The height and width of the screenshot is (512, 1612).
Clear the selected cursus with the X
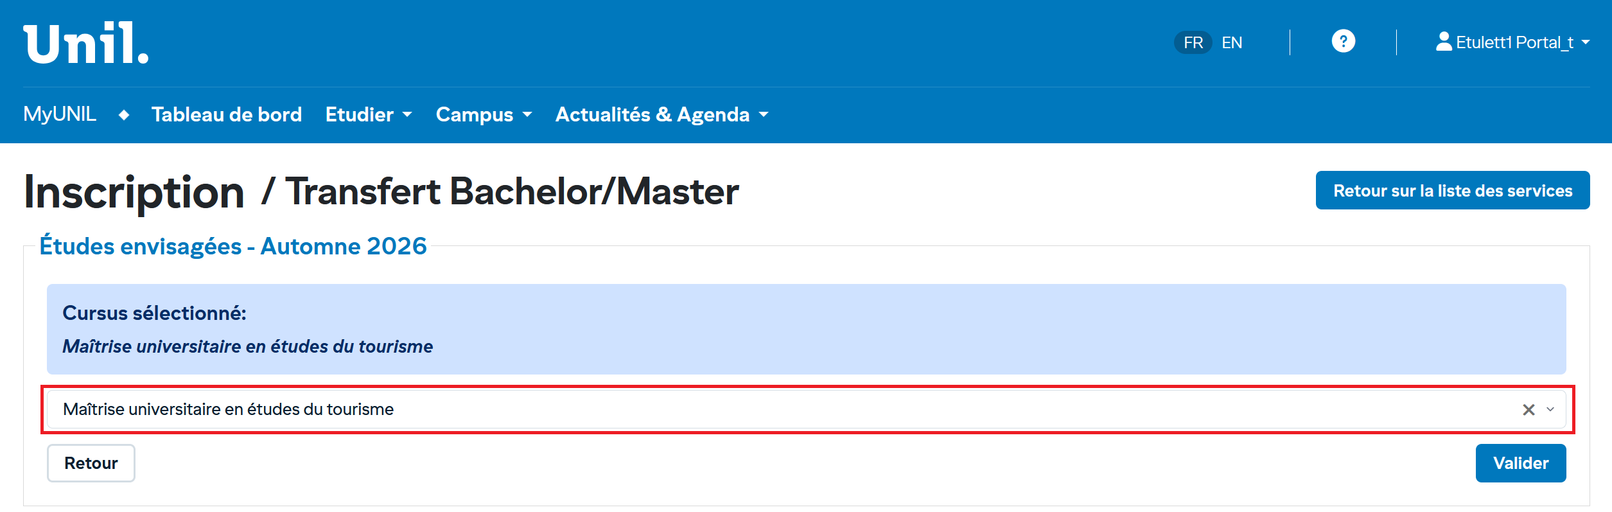[1529, 410]
